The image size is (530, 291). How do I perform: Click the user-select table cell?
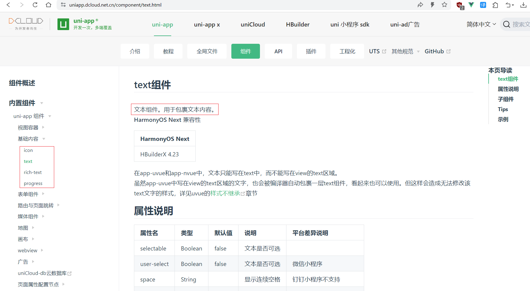point(154,264)
